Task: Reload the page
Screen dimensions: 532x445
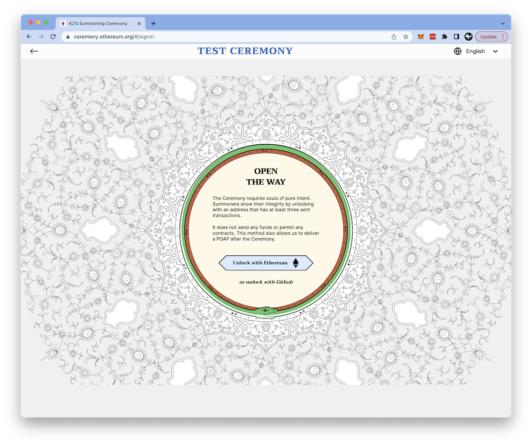Action: 53,36
